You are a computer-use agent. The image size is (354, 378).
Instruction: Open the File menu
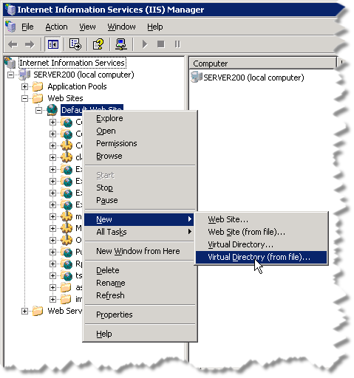point(27,27)
